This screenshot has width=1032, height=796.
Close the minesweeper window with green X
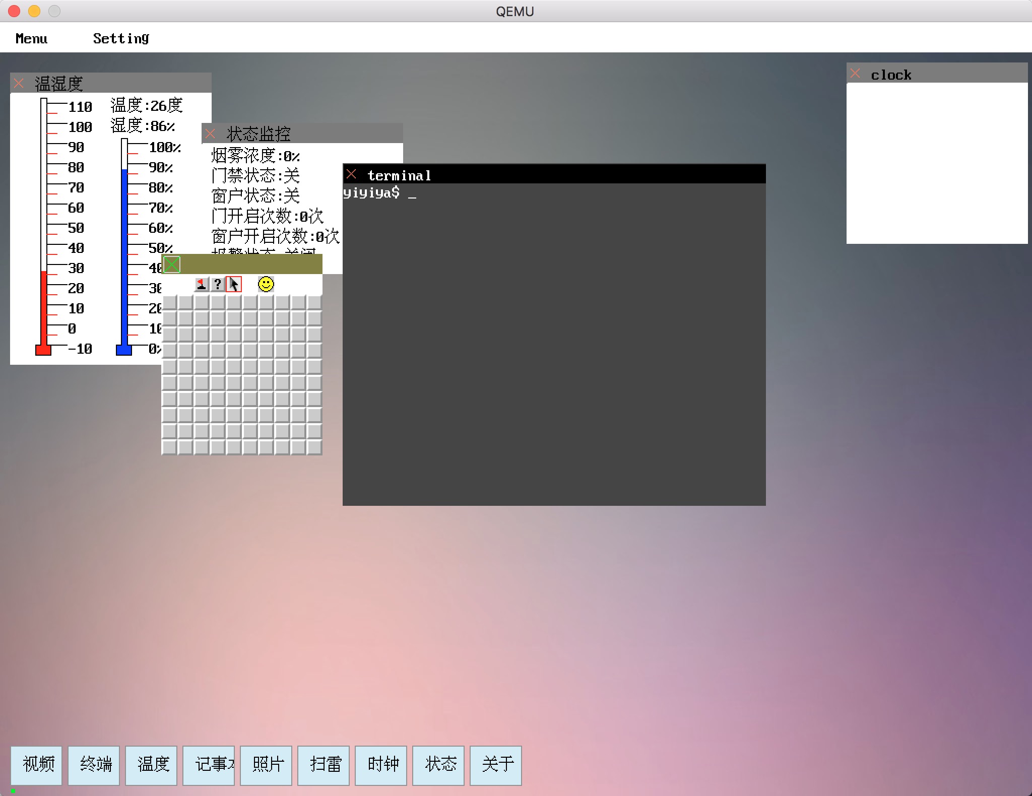point(172,264)
